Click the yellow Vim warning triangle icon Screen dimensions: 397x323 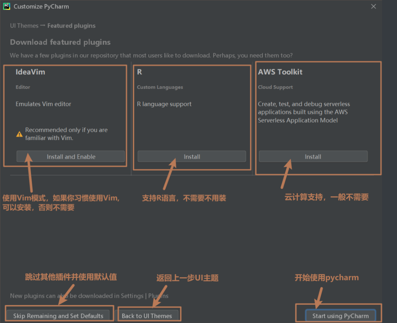pos(19,134)
